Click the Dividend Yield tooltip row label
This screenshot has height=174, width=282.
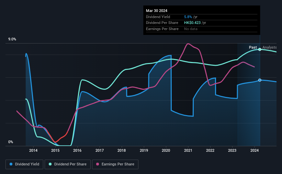pos(158,17)
